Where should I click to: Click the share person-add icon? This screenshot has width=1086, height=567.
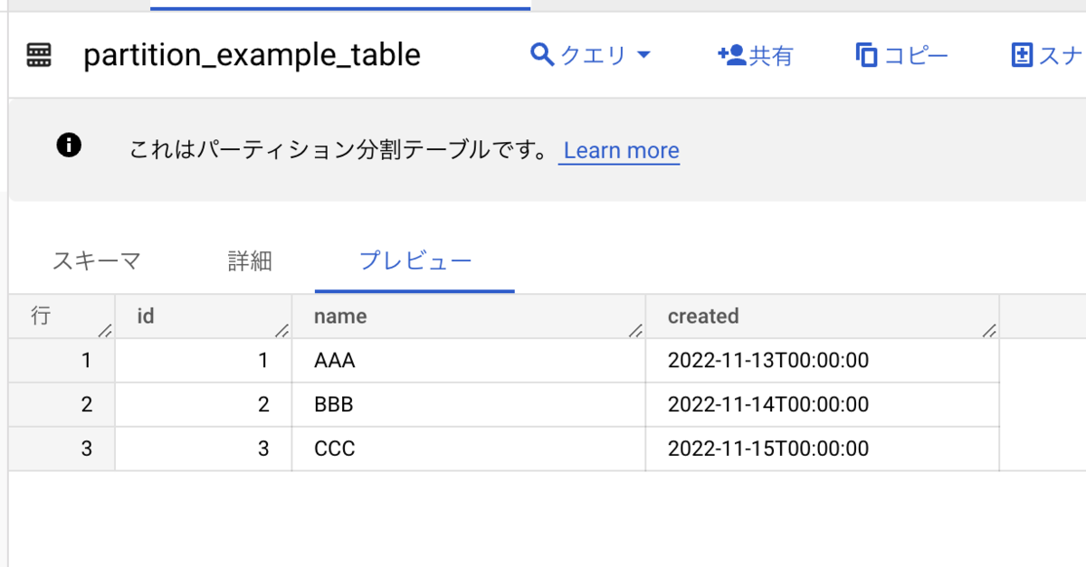[730, 55]
